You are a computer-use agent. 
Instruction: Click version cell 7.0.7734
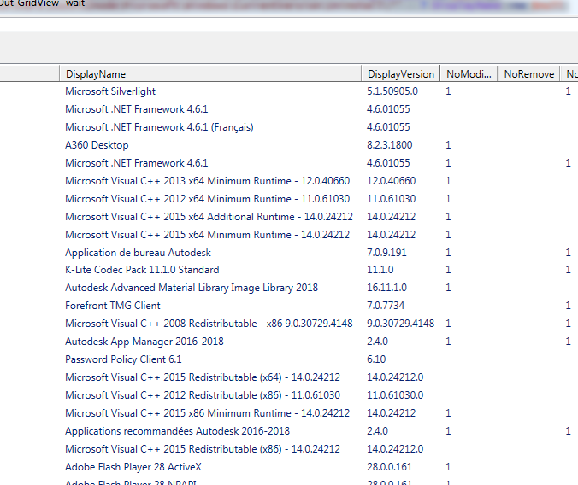pos(386,306)
